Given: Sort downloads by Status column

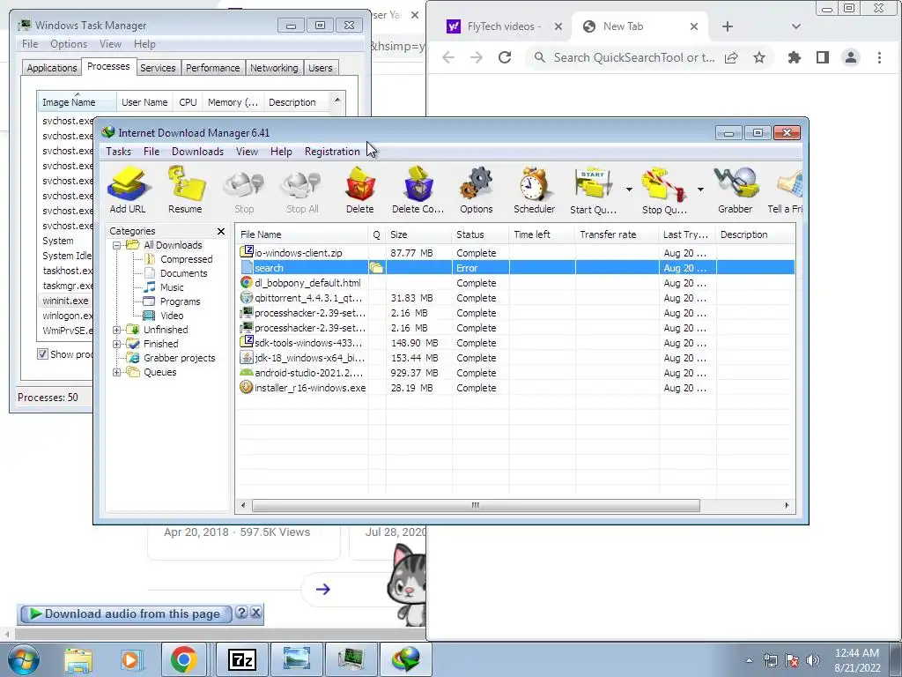Looking at the screenshot, I should [x=481, y=234].
